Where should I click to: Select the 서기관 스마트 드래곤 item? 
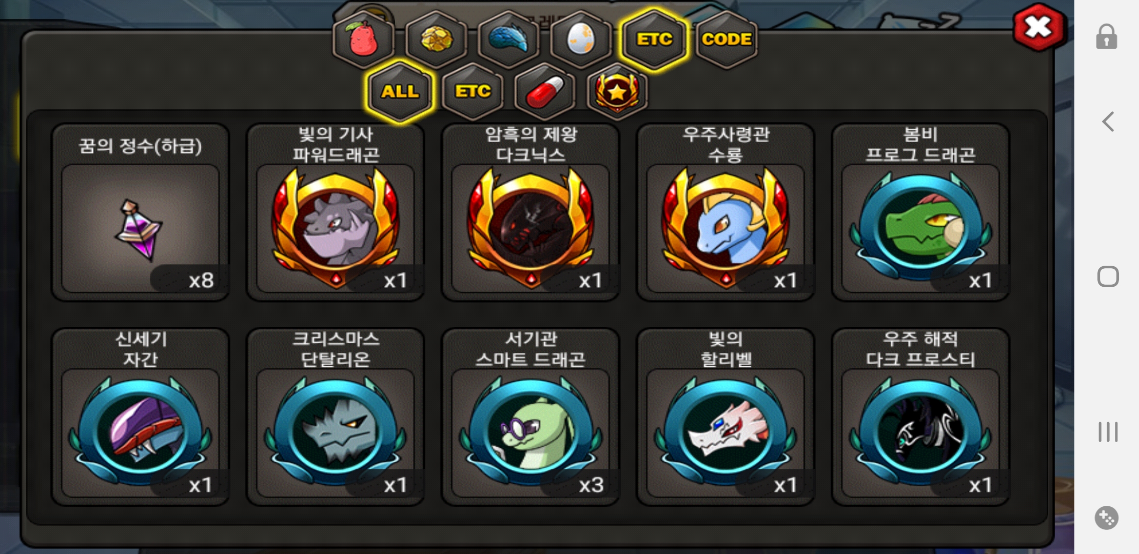[x=531, y=417]
